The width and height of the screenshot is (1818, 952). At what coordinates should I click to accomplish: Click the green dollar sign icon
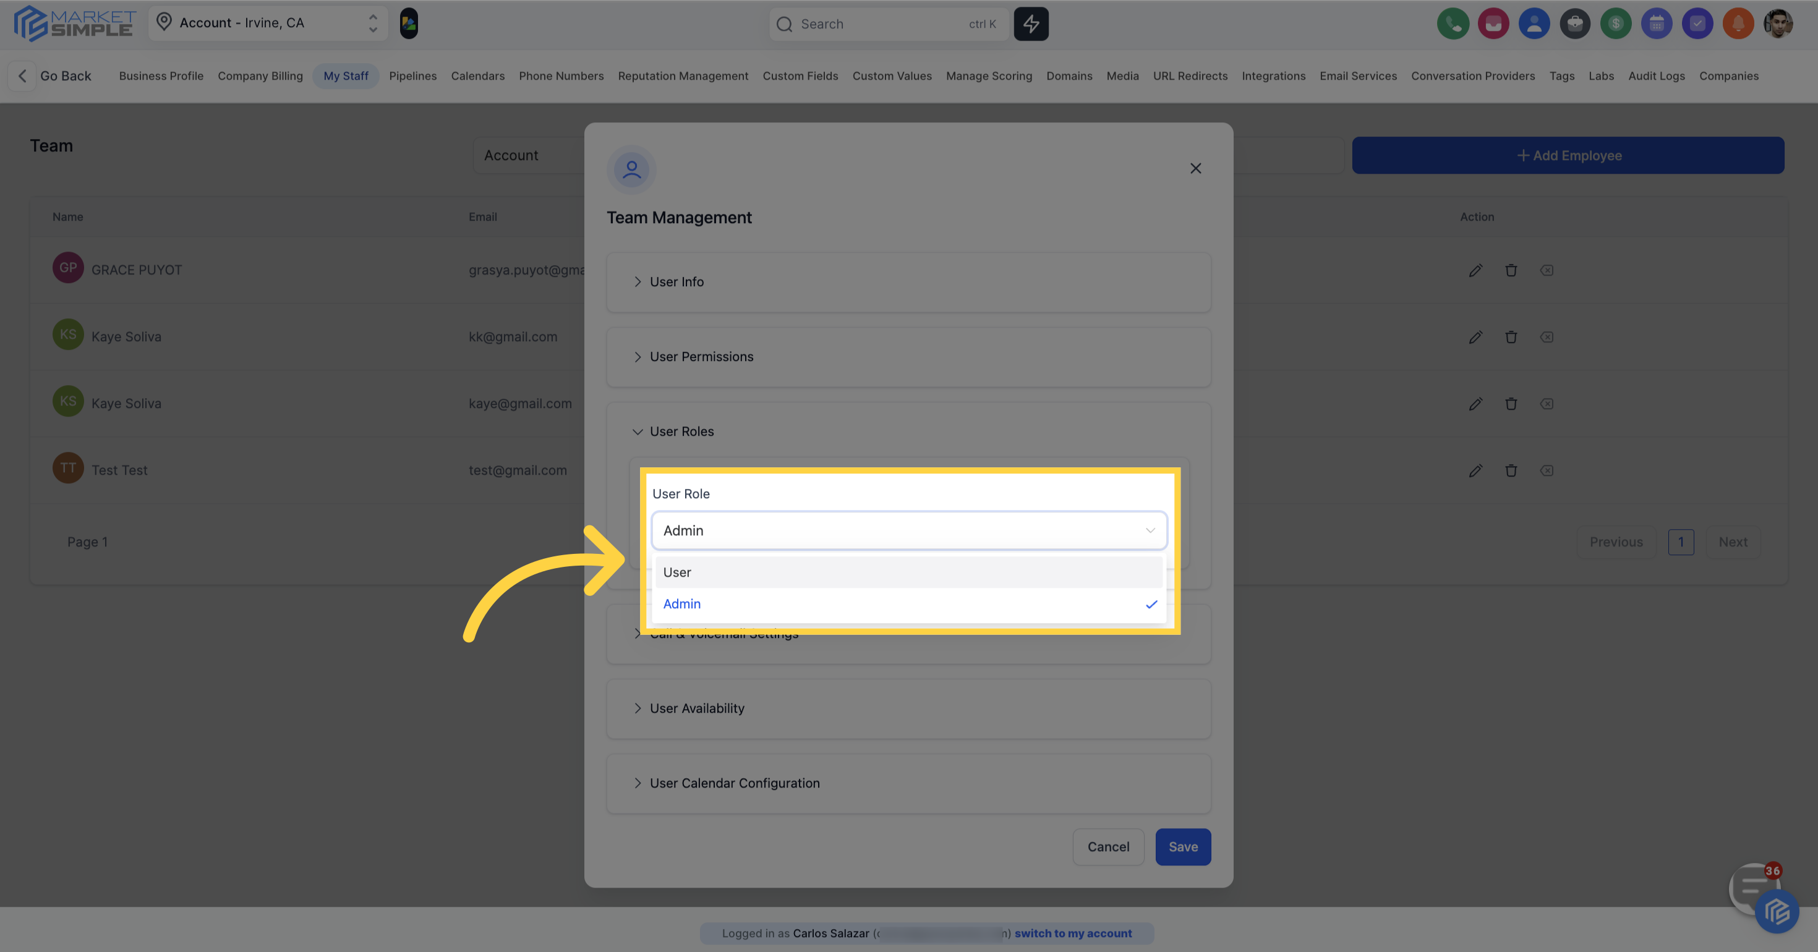tap(1615, 24)
